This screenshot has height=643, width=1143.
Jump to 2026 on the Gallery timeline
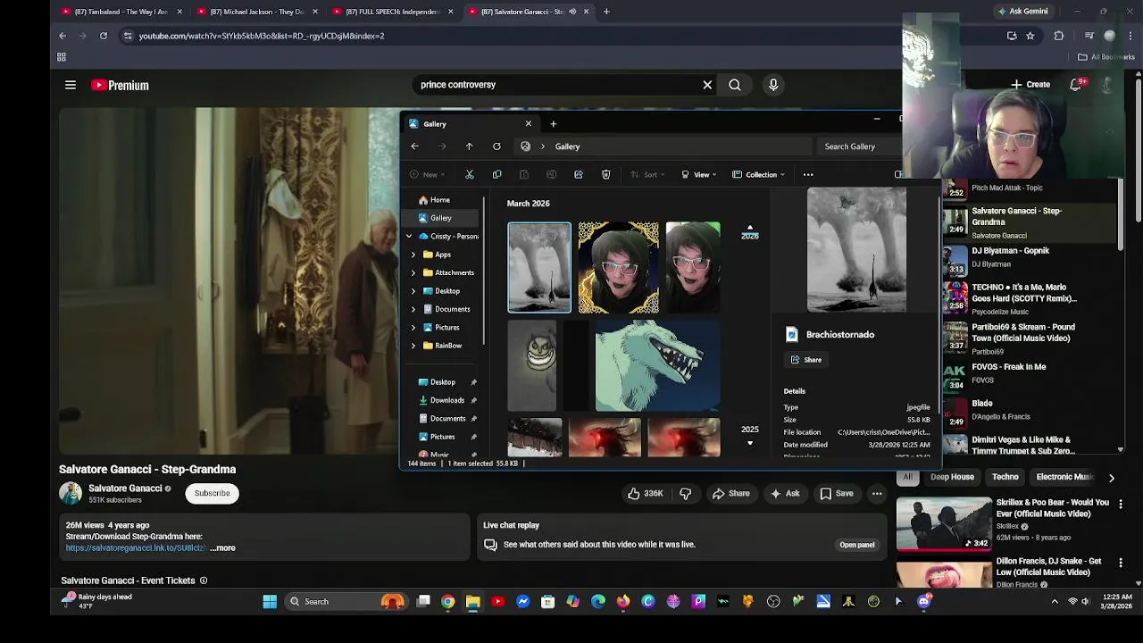click(749, 236)
